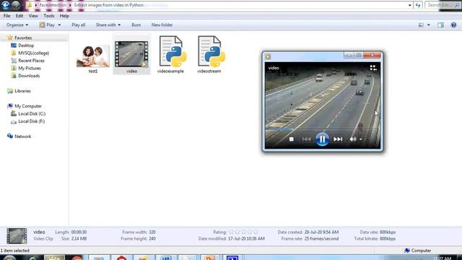
Task: Open the Help question mark icon
Action: [453, 25]
